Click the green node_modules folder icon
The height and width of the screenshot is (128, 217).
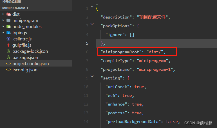click(8, 26)
